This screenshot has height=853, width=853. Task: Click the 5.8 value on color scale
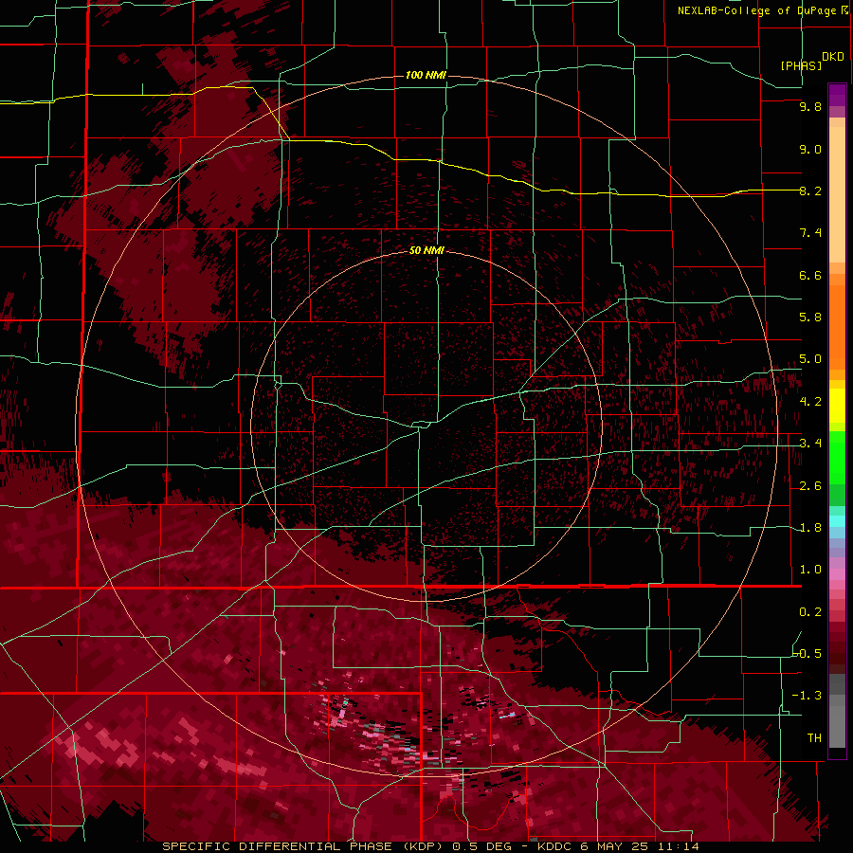tap(810, 318)
